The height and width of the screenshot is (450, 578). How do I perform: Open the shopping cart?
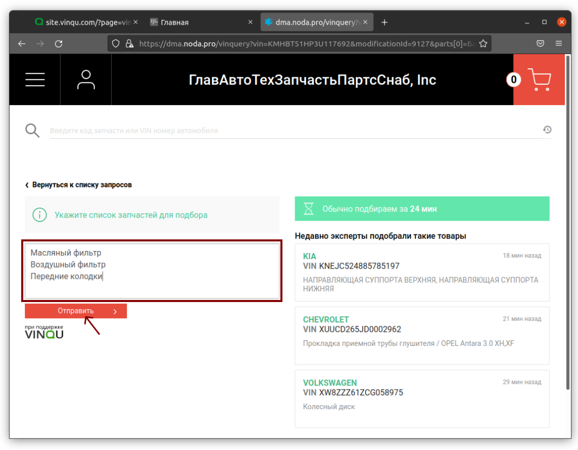pyautogui.click(x=539, y=80)
